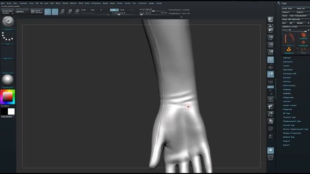The image size is (310, 174).
Task: Click the Save As button
Action: pyautogui.click(x=303, y=9)
